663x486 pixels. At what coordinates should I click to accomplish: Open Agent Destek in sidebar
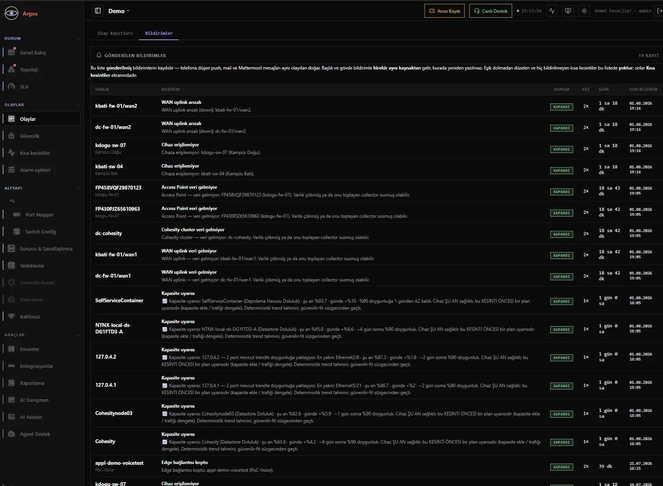(x=42, y=434)
